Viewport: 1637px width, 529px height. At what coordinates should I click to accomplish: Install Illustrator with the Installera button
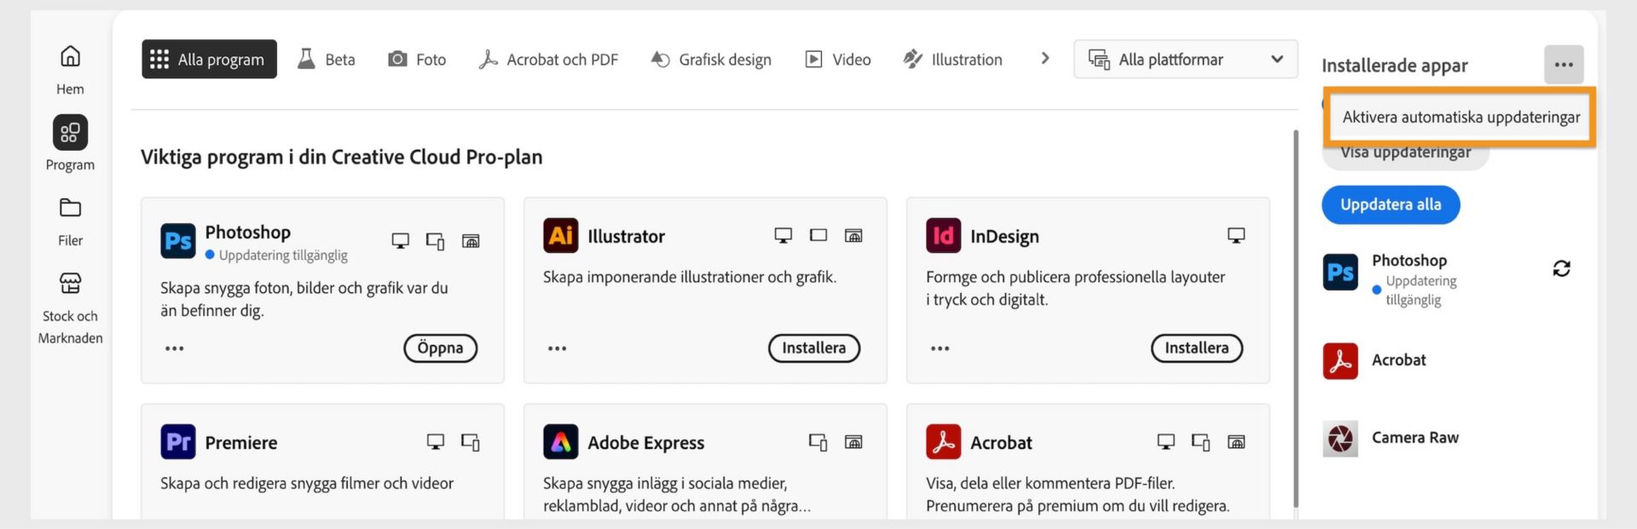coord(813,348)
